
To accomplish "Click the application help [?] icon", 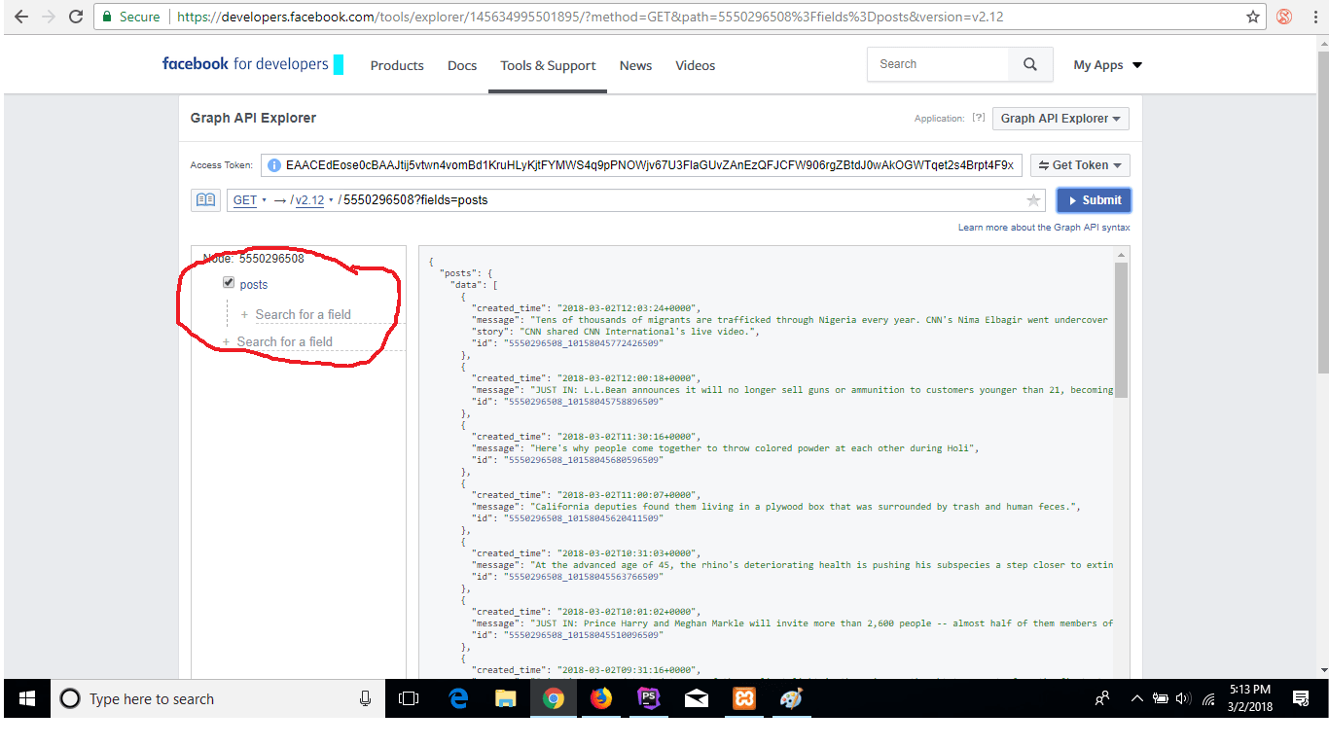I will [x=979, y=118].
